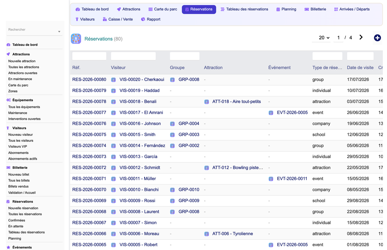Click the 'school' type in row RES-2026-00075

click(319, 135)
